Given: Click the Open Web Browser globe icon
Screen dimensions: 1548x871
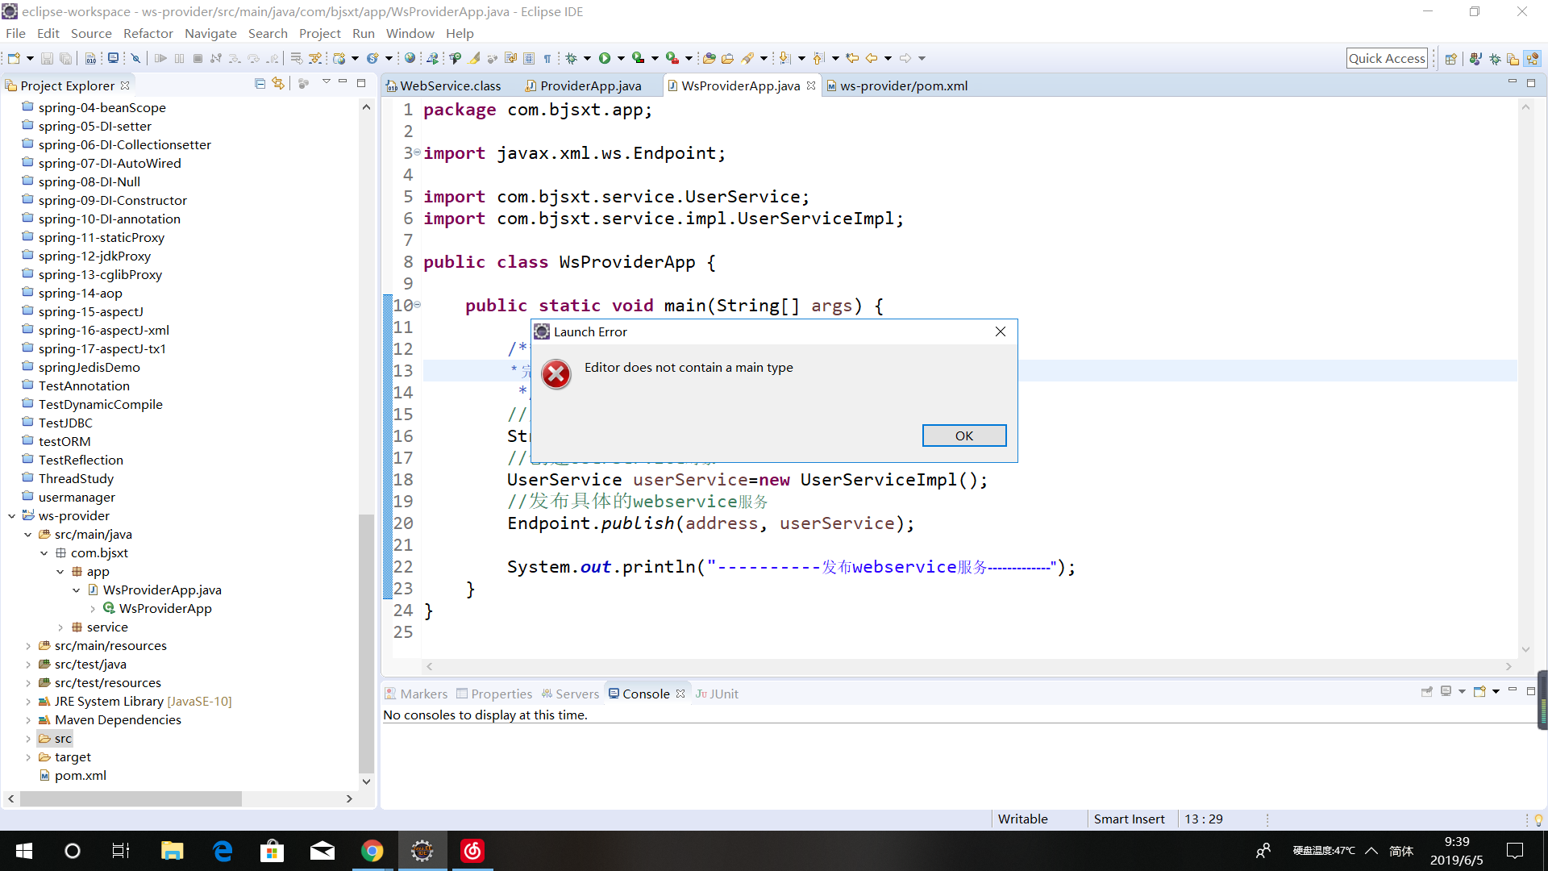Looking at the screenshot, I should (410, 58).
